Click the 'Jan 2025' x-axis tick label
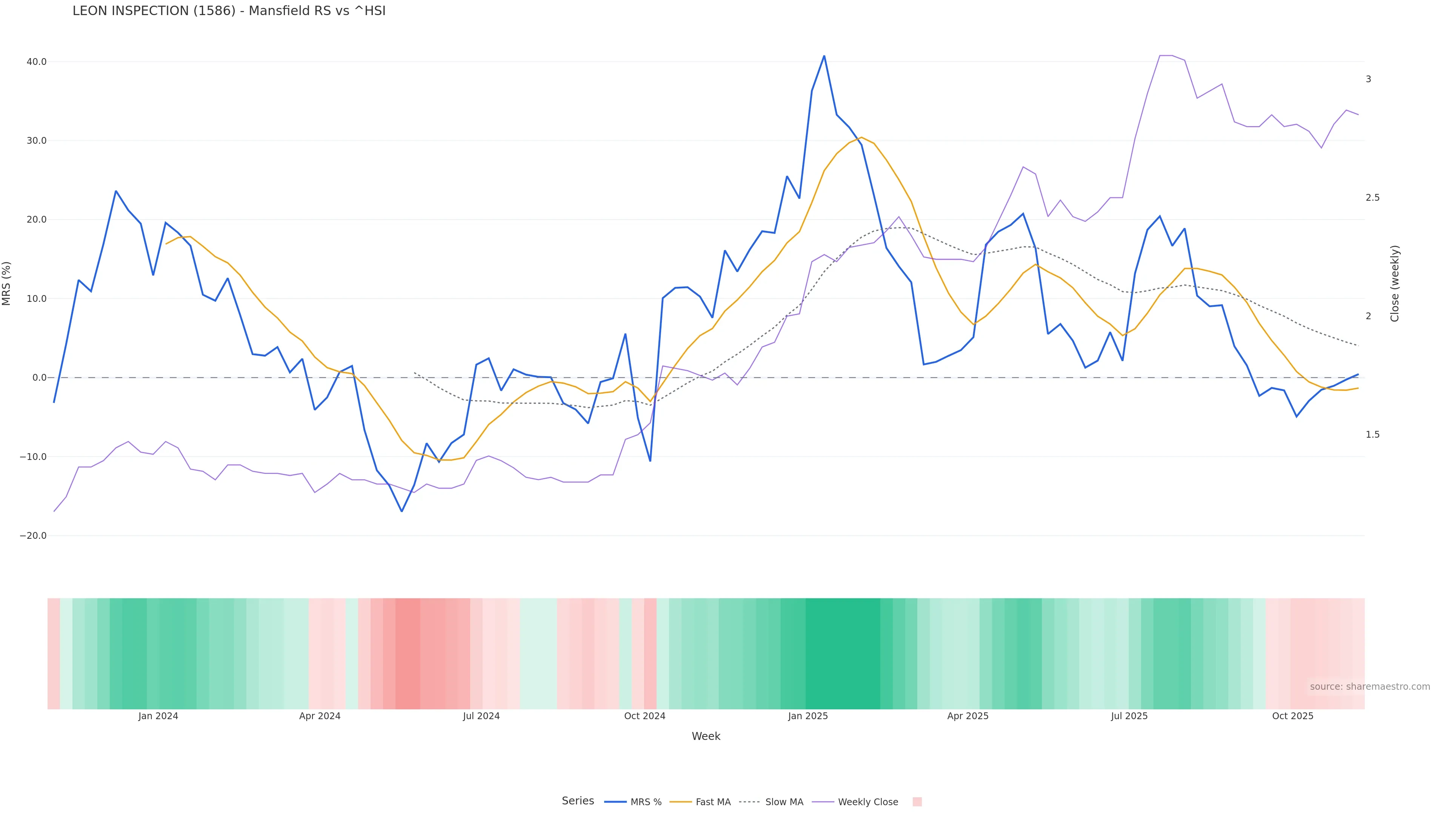This screenshot has height=815, width=1449. tap(808, 716)
